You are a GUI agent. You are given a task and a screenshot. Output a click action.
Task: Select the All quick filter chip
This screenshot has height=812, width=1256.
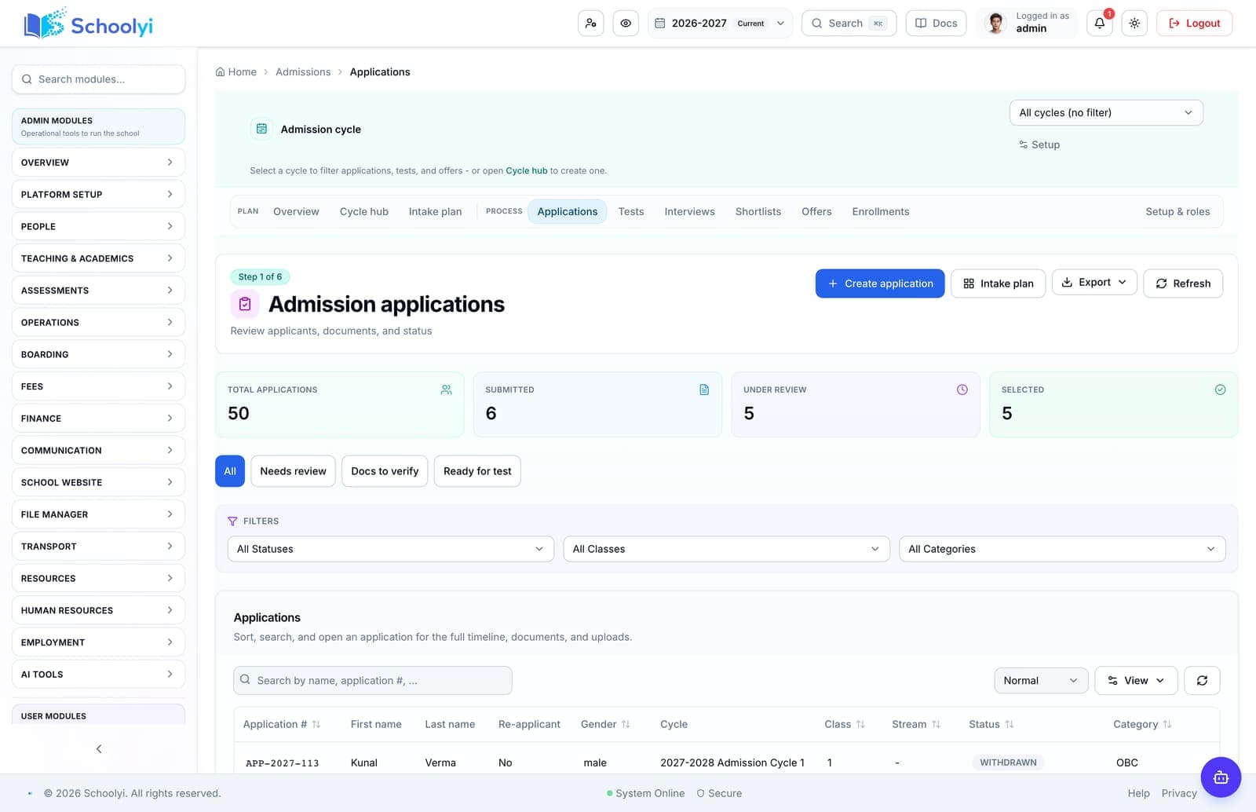coord(230,471)
